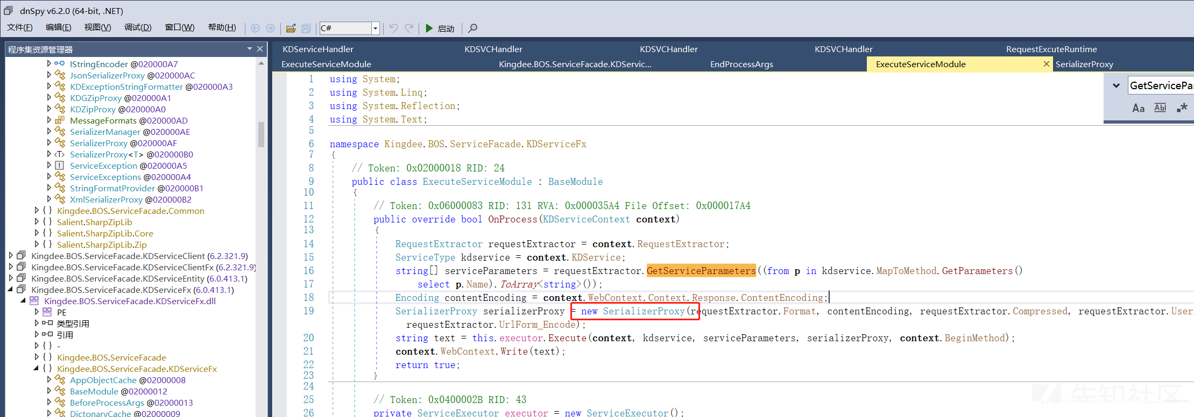This screenshot has width=1194, height=417.
Task: Click the BaseModule type link in class declaration
Action: (575, 182)
